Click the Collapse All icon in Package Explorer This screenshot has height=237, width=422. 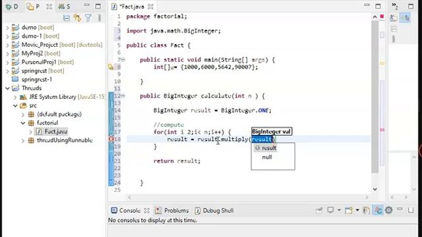(66, 18)
